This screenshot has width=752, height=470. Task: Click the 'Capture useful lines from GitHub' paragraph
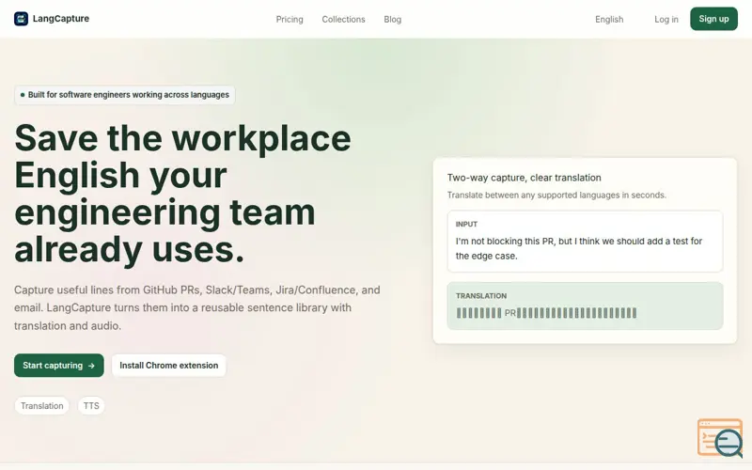coord(197,308)
